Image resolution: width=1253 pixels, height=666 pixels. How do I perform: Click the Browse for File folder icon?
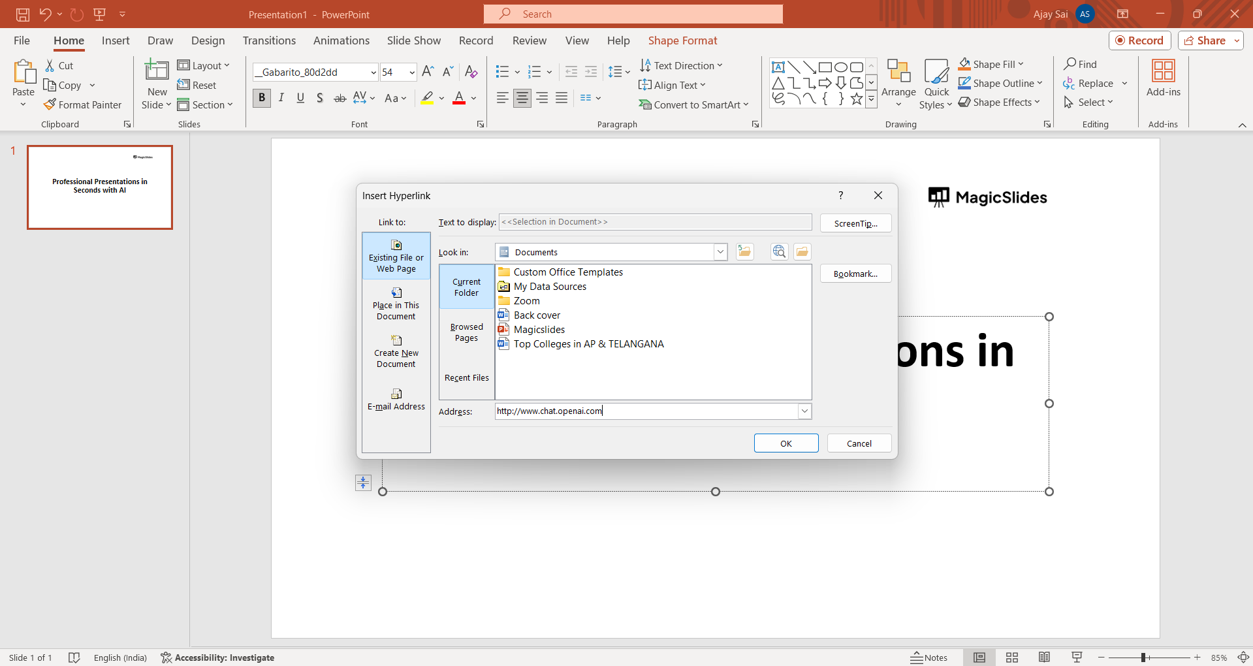click(x=802, y=252)
